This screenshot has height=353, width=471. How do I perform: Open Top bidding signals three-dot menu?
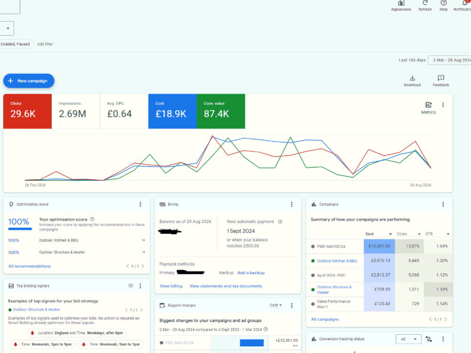tap(140, 286)
